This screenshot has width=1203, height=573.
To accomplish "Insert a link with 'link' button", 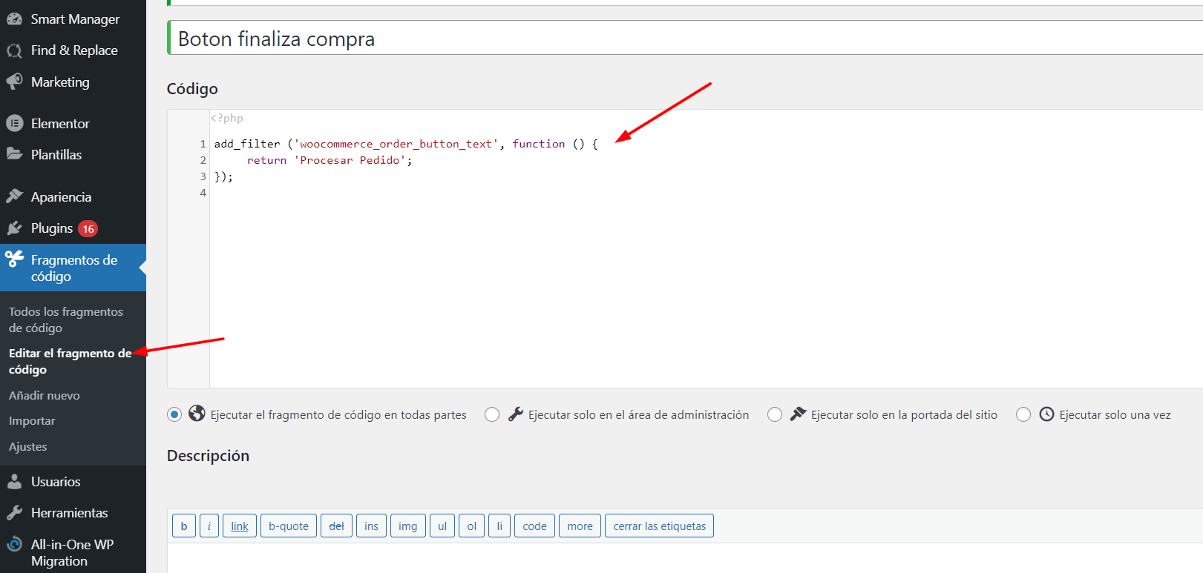I will coord(240,526).
